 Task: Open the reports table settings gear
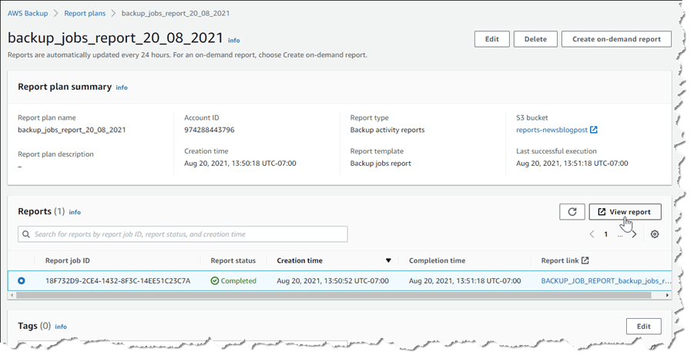click(655, 234)
